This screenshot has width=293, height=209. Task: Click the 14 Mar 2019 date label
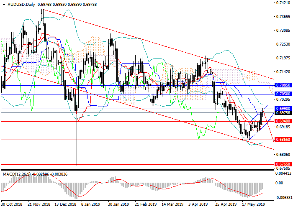click(172, 205)
